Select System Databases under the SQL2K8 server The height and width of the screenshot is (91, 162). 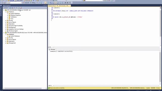pyautogui.click(x=15, y=36)
